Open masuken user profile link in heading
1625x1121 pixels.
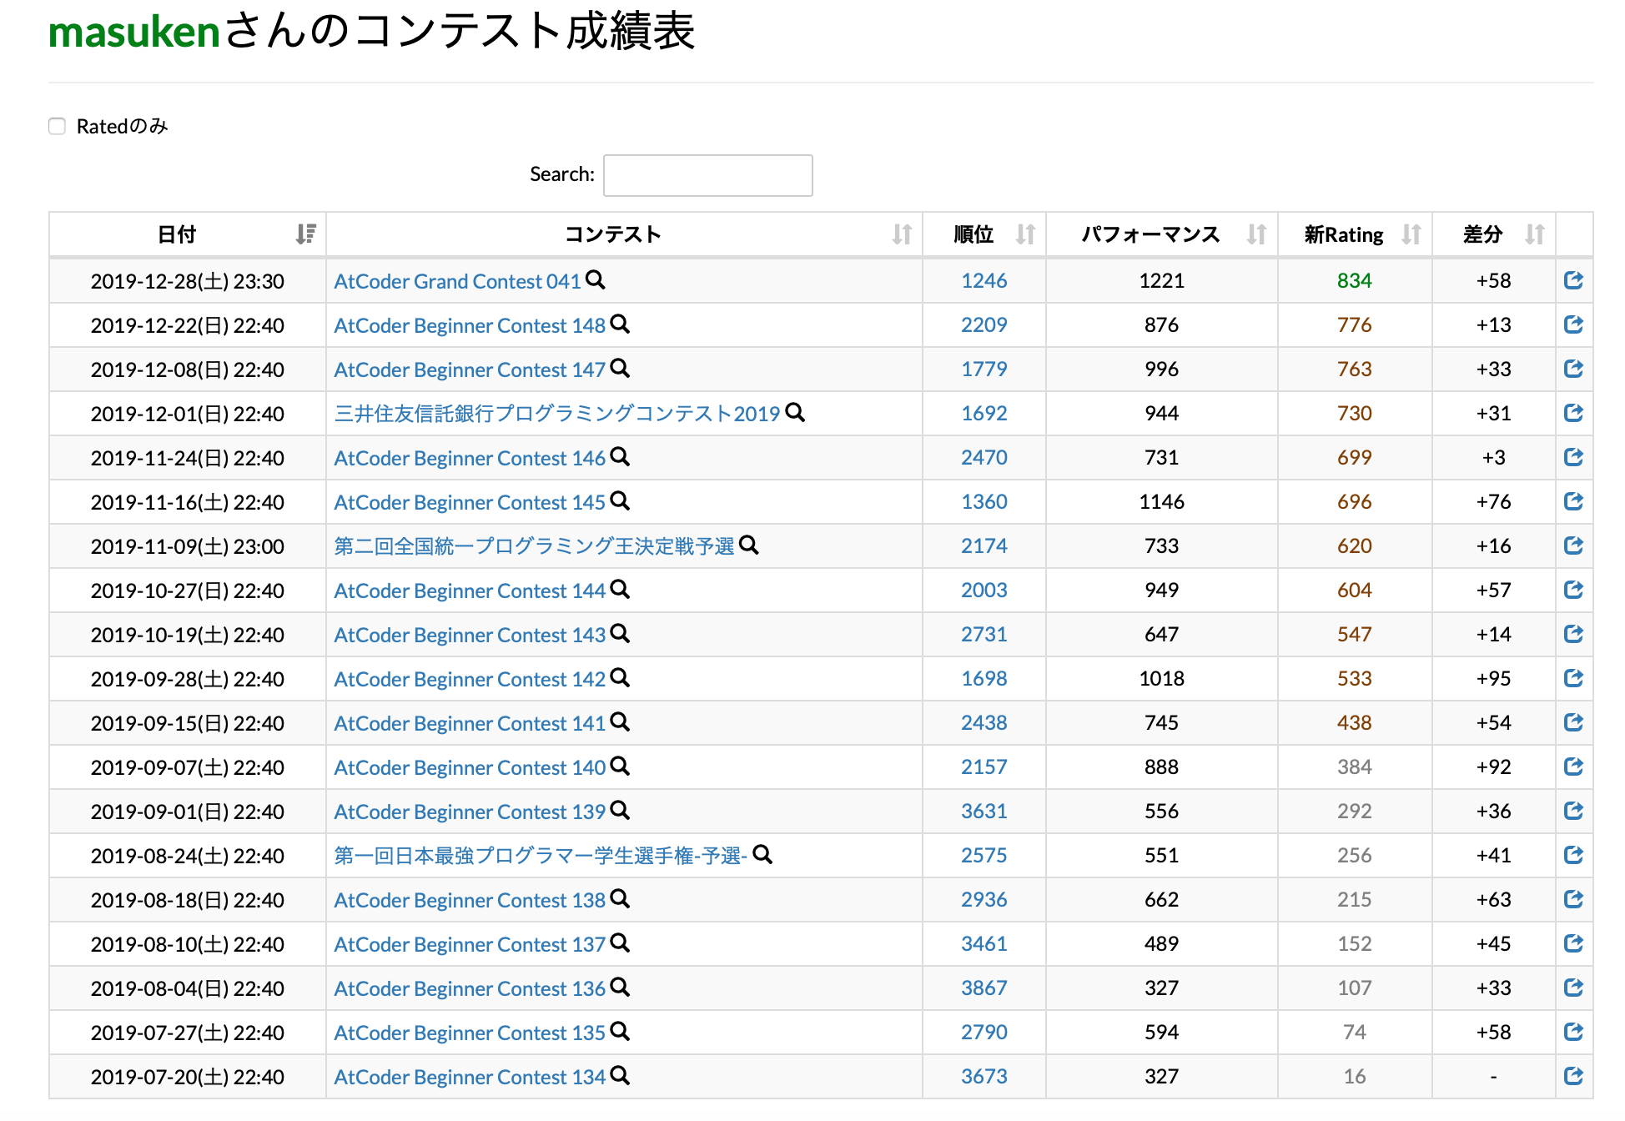coord(134,32)
